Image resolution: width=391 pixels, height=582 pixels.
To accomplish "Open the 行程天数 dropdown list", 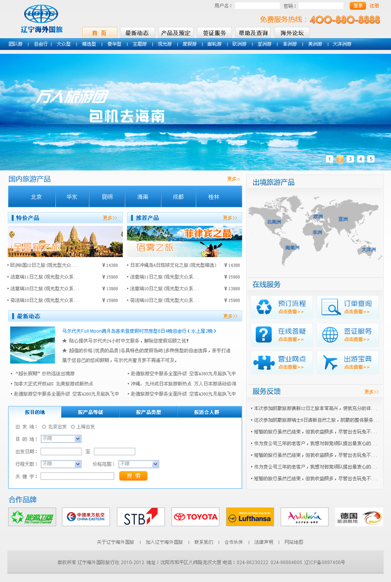I will pyautogui.click(x=78, y=464).
